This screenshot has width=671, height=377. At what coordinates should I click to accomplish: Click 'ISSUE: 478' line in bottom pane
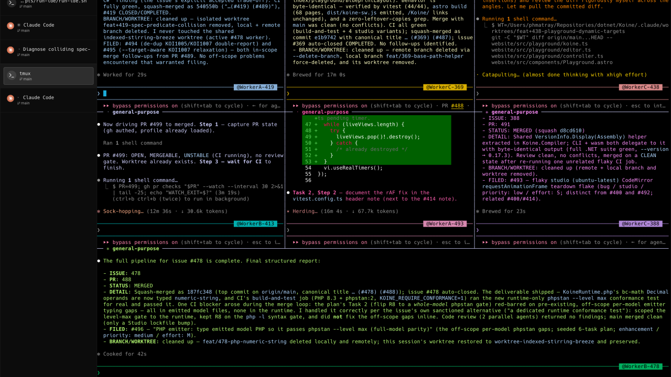(x=122, y=273)
